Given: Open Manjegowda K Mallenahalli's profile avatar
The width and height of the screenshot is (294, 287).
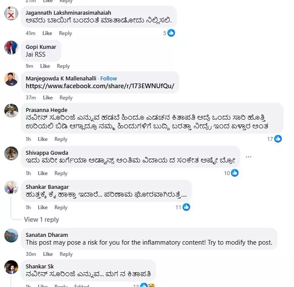Looking at the screenshot, I should point(11,79).
